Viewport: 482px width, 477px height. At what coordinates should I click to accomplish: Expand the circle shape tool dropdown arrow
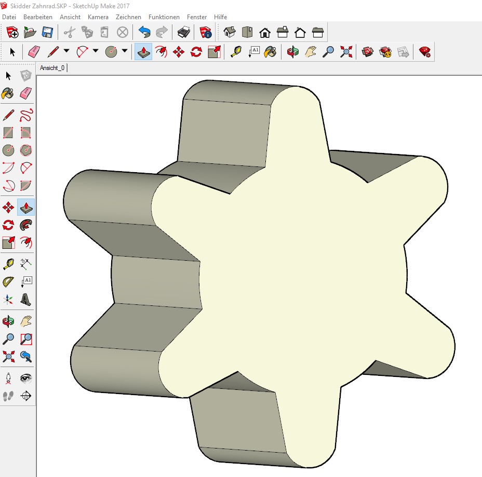(125, 51)
